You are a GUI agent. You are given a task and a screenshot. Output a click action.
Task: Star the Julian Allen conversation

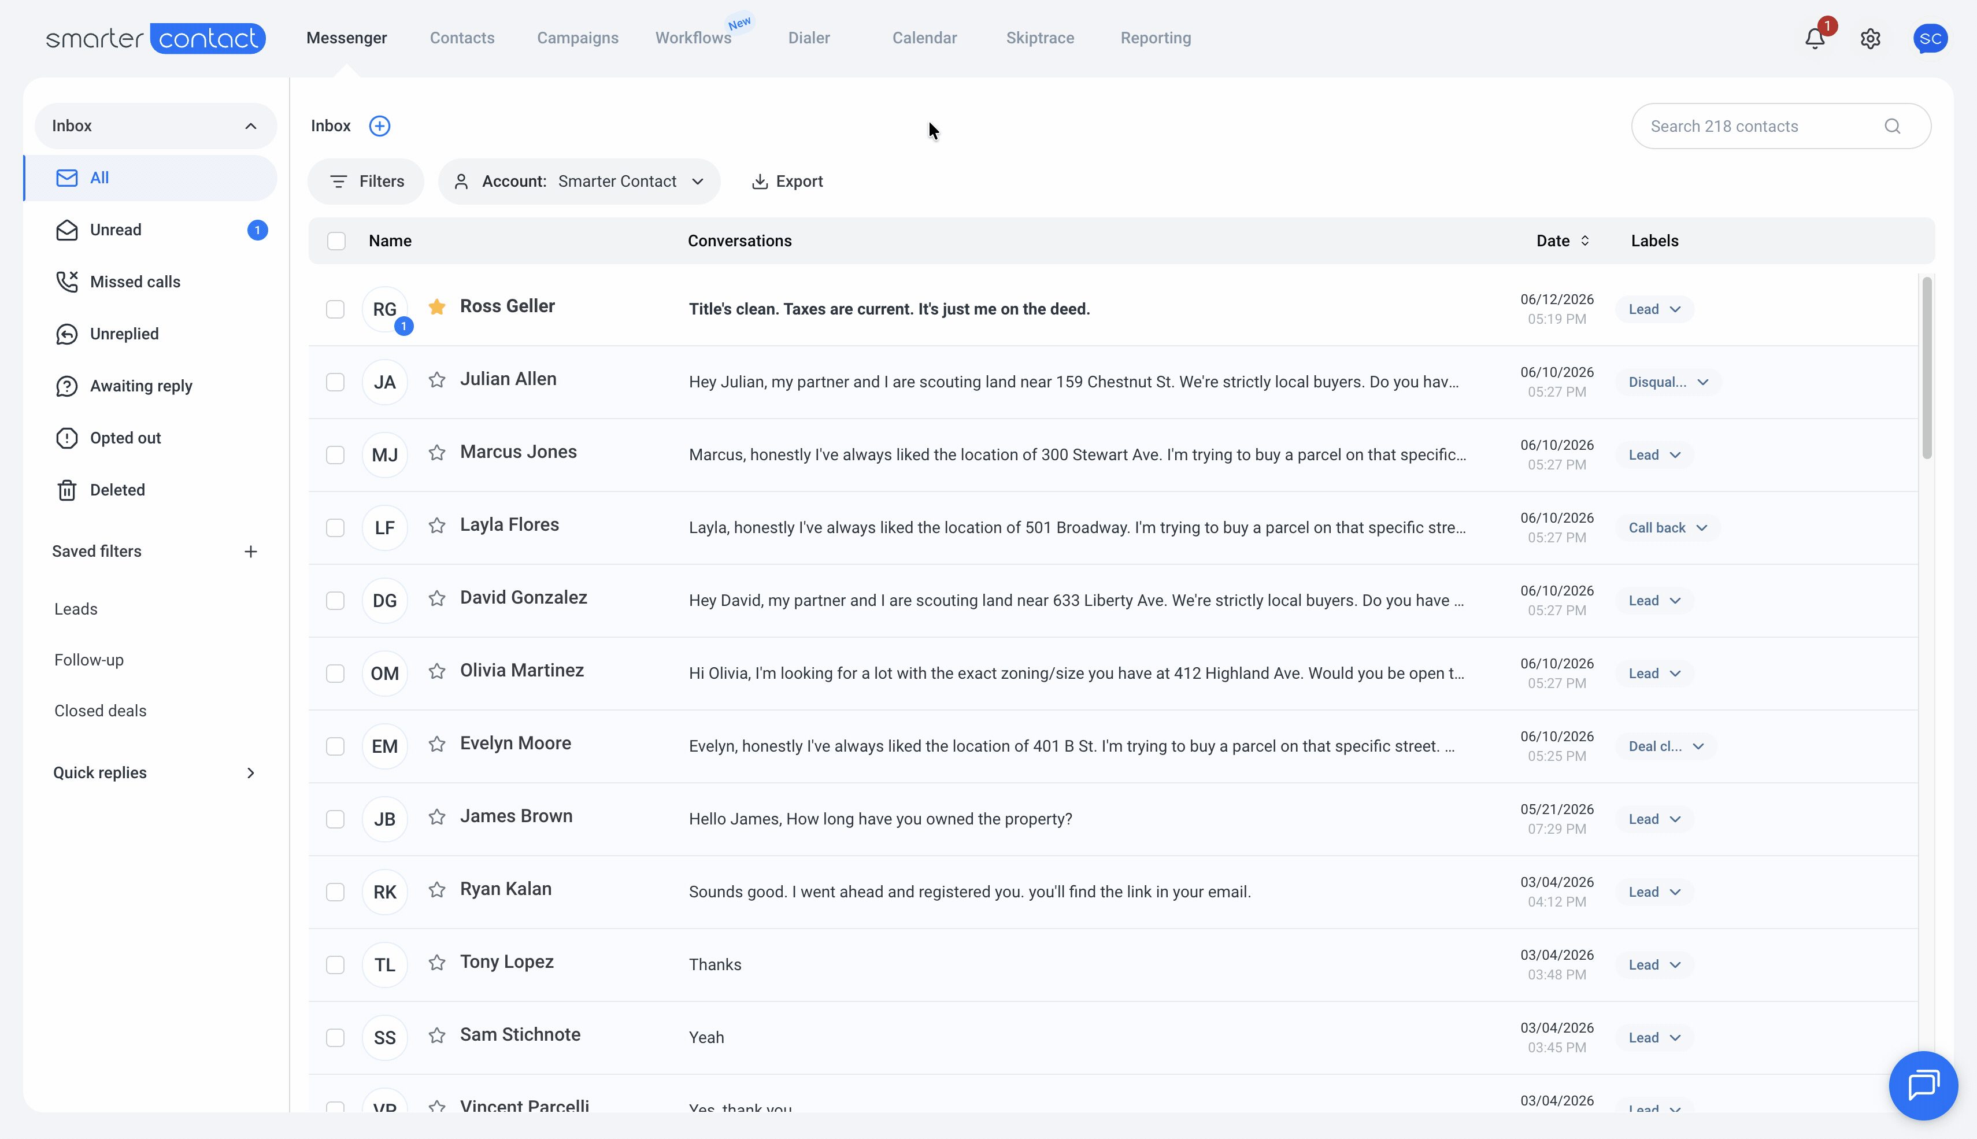point(437,380)
